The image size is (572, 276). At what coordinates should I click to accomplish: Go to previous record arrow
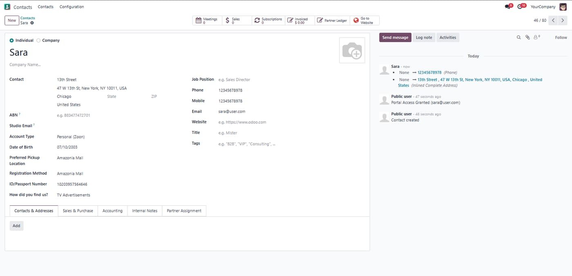(x=553, y=20)
